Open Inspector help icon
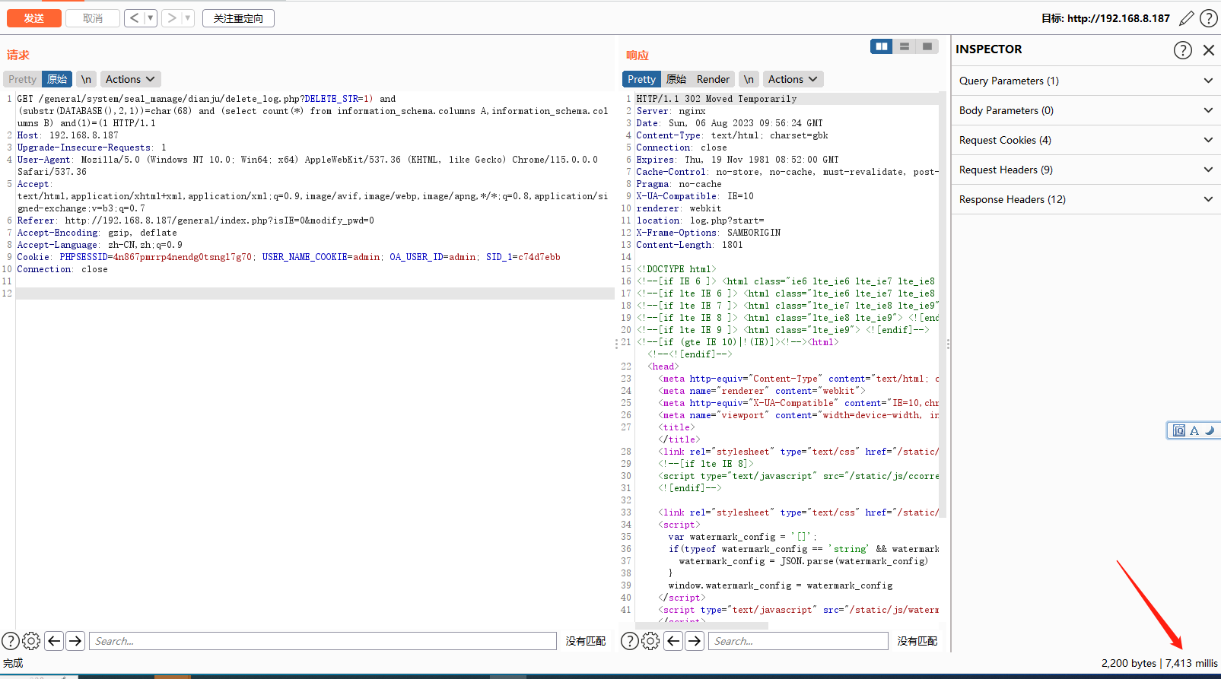Screen dimensions: 1221x679 (x=1183, y=50)
